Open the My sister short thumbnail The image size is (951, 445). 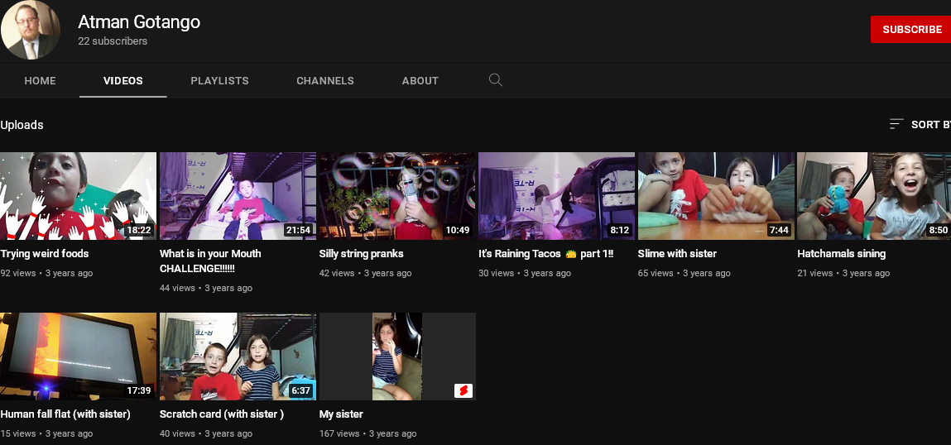pos(397,356)
